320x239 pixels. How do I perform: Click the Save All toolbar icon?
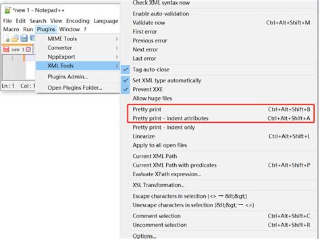tap(32, 38)
